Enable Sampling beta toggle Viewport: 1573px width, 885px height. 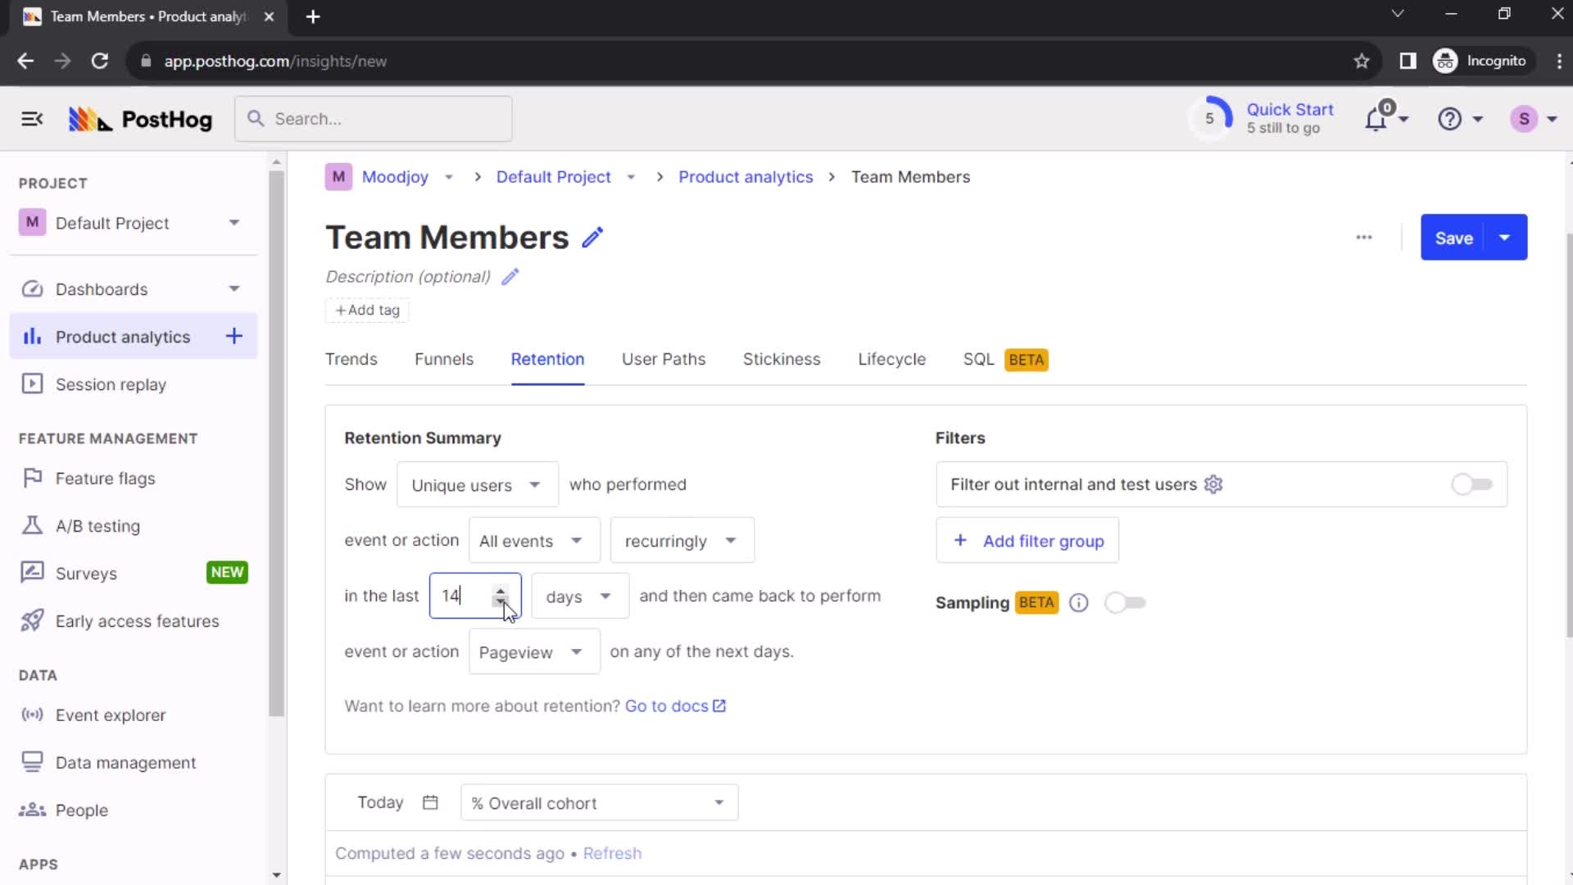click(1123, 603)
